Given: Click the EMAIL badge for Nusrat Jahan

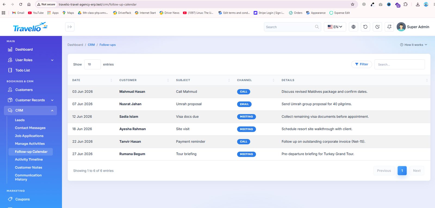Looking at the screenshot, I should [x=244, y=104].
